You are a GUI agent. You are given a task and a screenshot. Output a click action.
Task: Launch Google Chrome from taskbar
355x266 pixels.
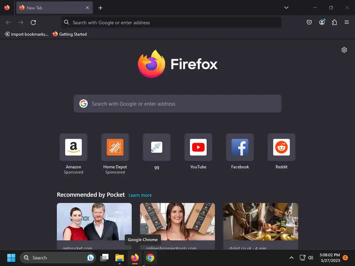click(x=150, y=258)
